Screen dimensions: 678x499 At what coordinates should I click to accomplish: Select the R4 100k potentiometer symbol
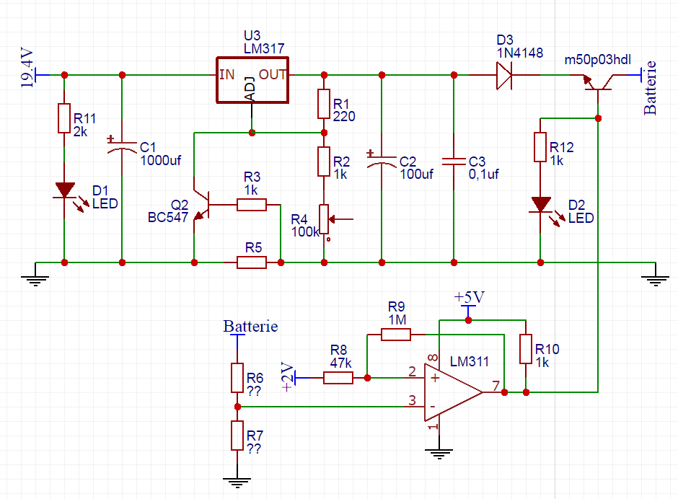(x=324, y=219)
